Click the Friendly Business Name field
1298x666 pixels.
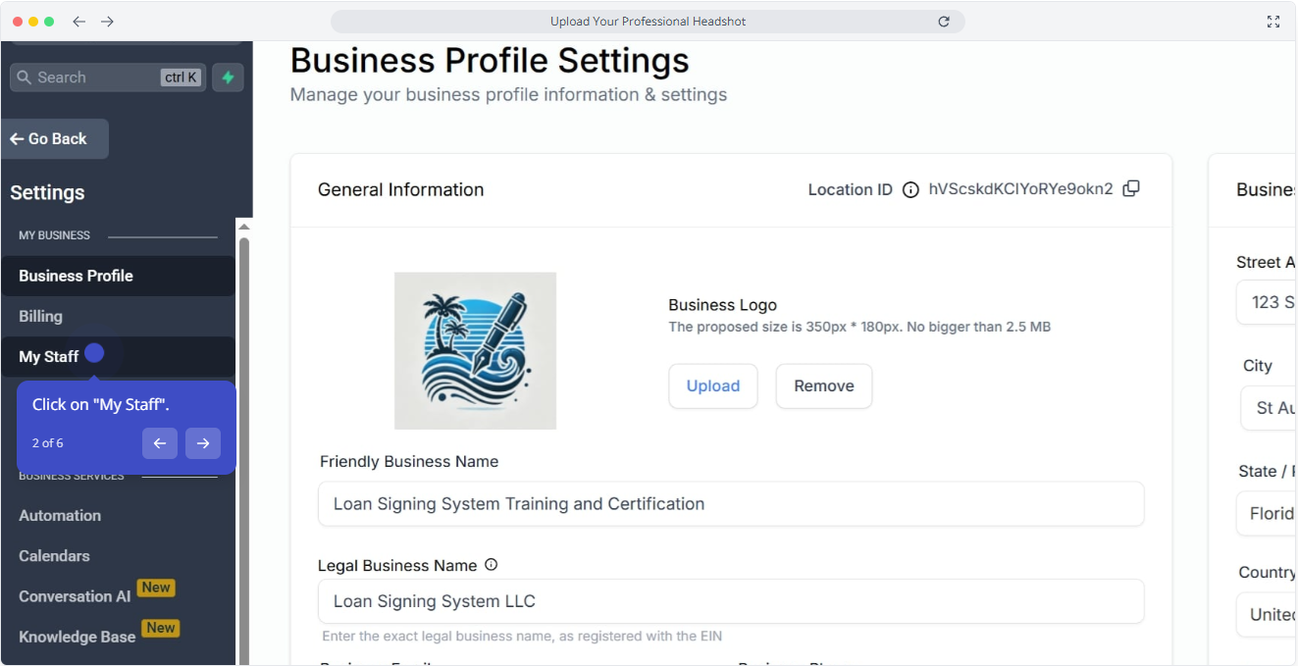tap(731, 503)
